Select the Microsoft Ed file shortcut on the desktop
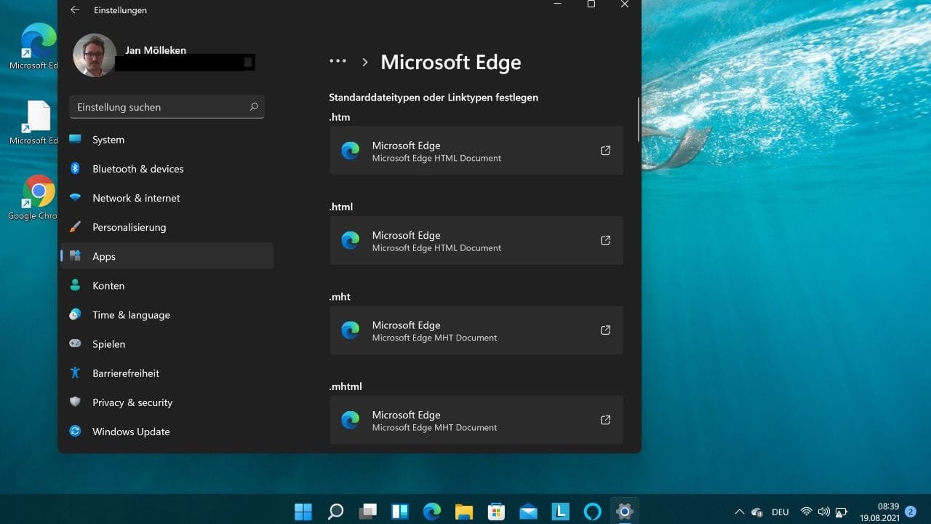Viewport: 931px width, 524px height. (x=34, y=122)
